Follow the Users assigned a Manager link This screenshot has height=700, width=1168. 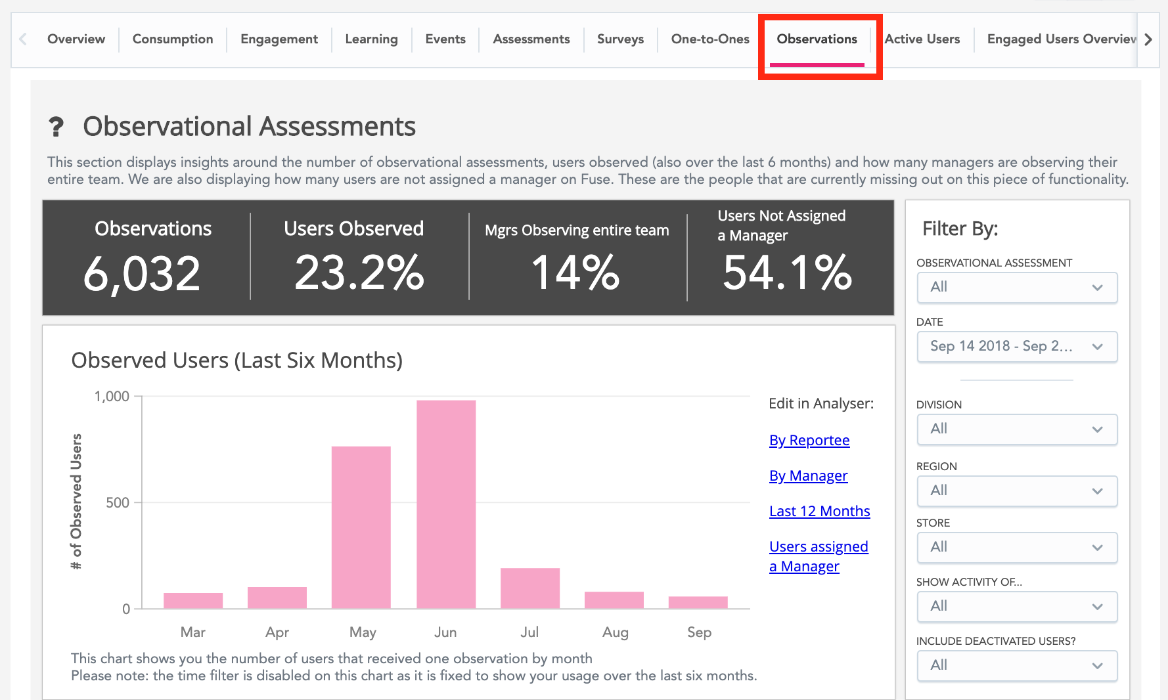click(818, 556)
